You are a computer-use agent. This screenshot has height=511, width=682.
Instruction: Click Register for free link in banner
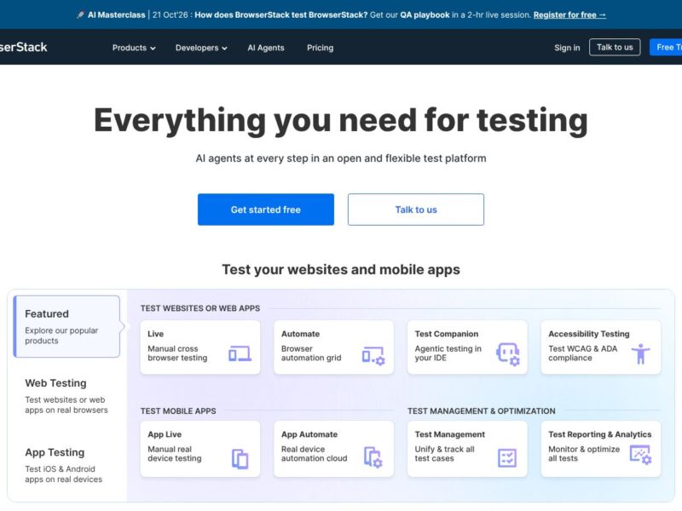(569, 14)
